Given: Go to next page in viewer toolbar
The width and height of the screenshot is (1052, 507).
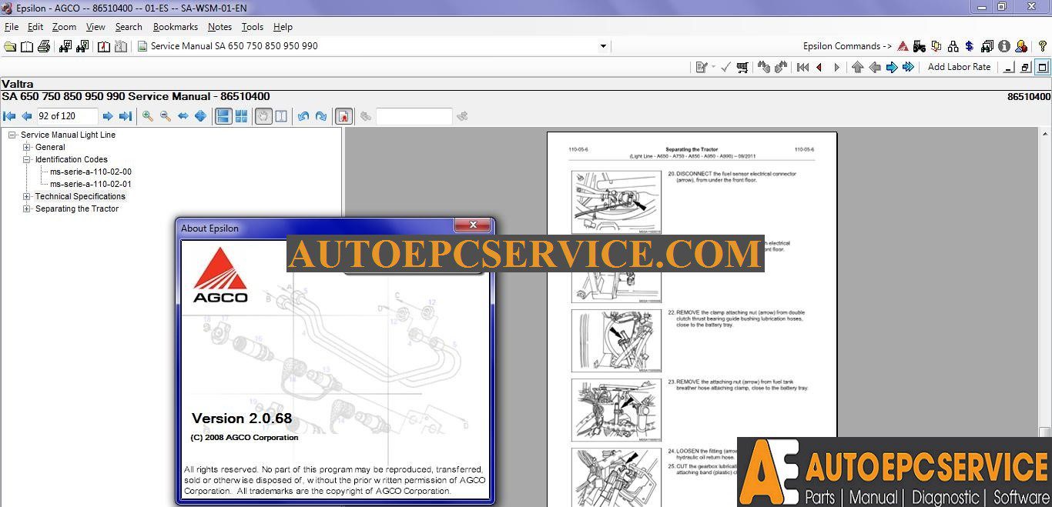Looking at the screenshot, I should point(108,116).
